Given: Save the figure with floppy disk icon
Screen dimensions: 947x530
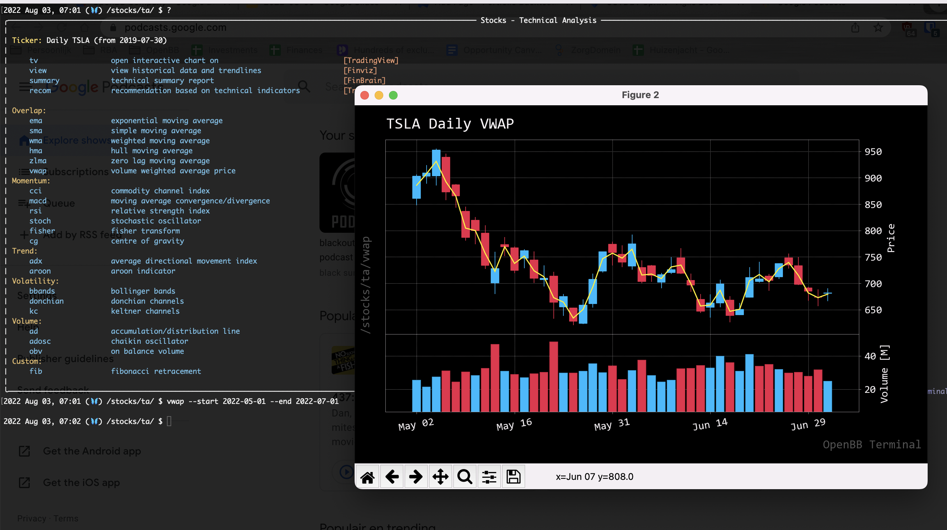Looking at the screenshot, I should (513, 477).
